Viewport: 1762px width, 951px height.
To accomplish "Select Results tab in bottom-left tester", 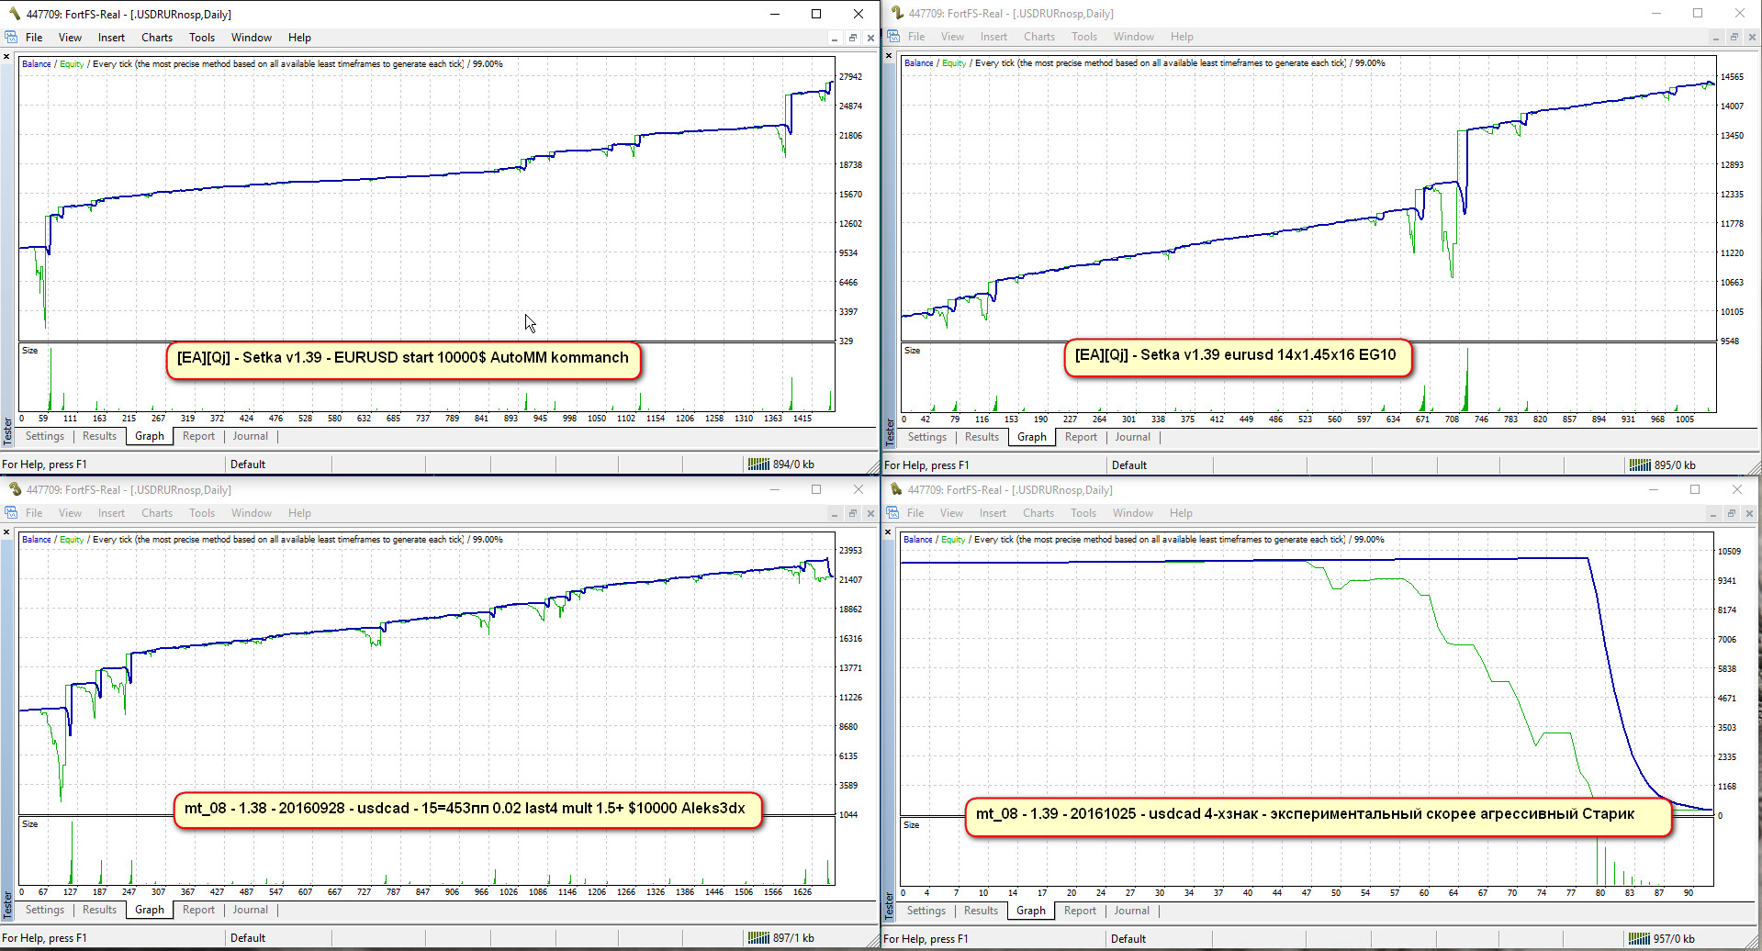I will tap(99, 910).
